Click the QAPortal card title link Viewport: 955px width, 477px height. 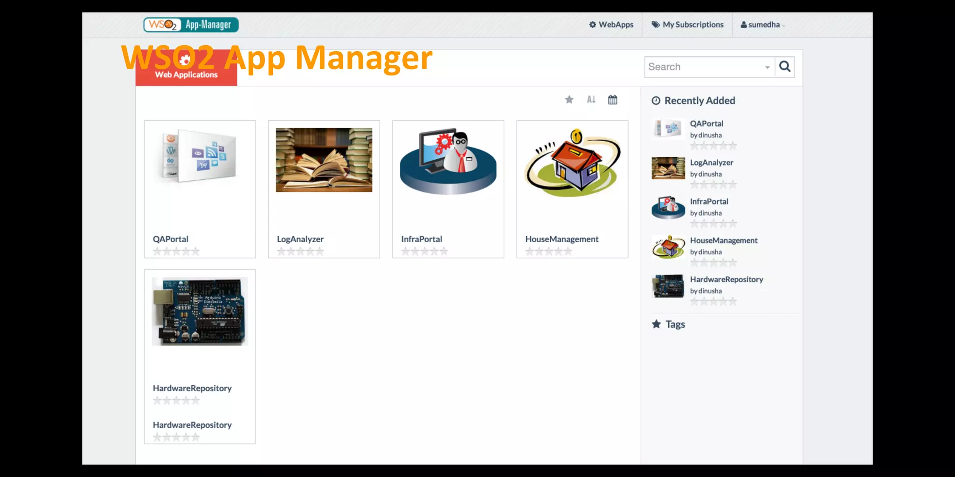click(x=171, y=239)
